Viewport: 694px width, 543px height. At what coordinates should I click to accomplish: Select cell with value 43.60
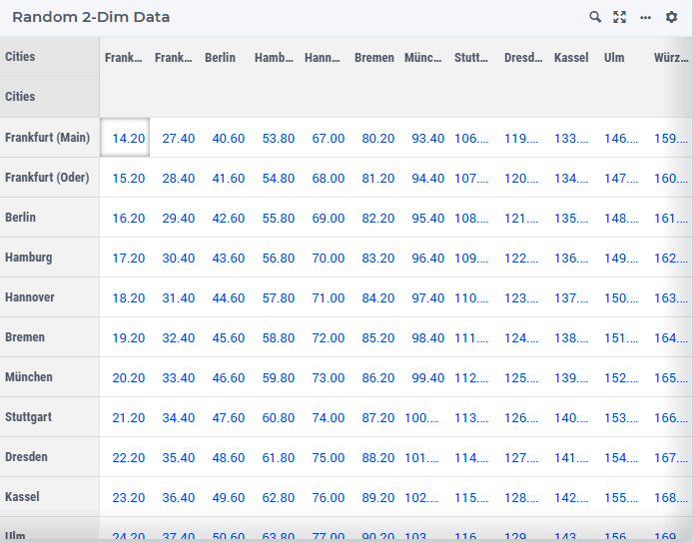225,258
